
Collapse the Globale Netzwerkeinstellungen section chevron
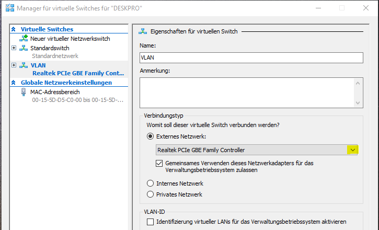(x=14, y=83)
